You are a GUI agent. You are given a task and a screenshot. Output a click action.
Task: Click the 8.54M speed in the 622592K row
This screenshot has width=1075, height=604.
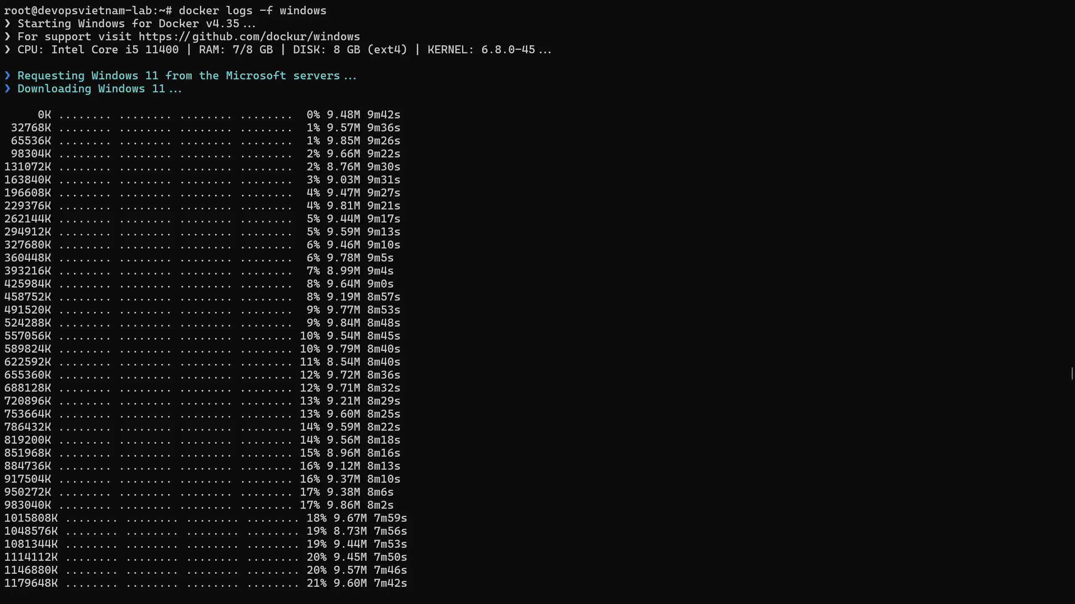tap(343, 362)
